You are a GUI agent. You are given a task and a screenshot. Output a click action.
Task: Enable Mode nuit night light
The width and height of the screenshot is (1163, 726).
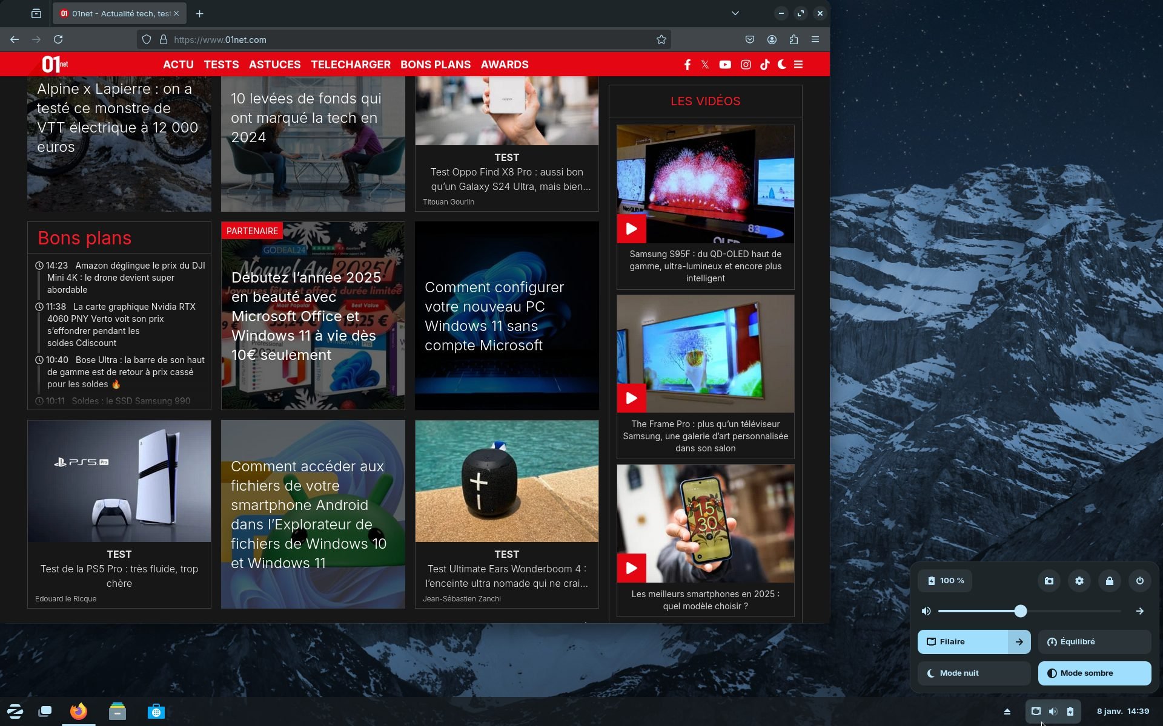point(974,673)
